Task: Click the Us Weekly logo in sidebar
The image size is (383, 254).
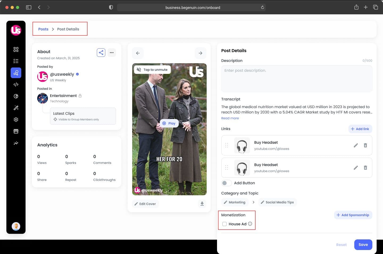Action: (x=16, y=30)
